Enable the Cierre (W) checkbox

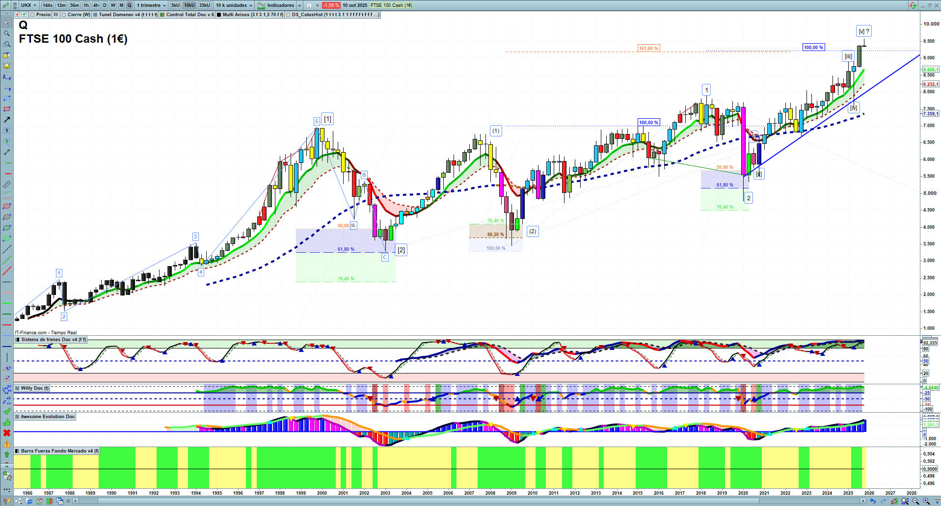[64, 15]
